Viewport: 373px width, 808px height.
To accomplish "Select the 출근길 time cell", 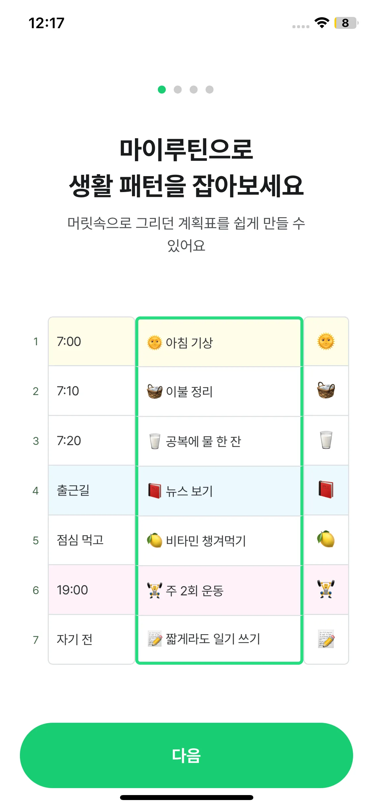I will point(91,490).
